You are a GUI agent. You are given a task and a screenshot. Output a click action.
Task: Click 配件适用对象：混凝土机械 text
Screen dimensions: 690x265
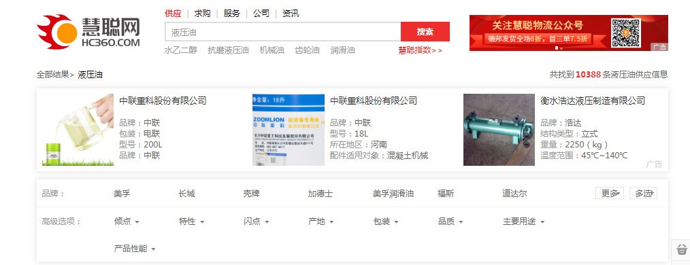click(379, 156)
